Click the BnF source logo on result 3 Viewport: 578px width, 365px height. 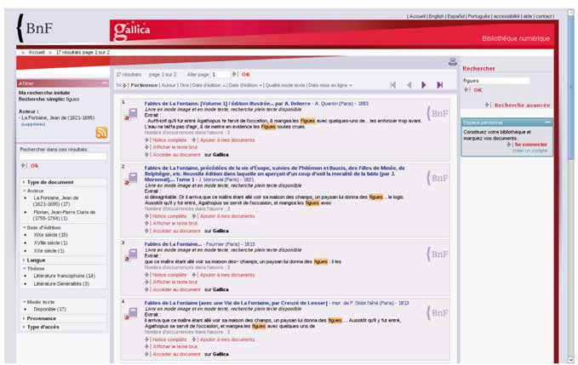click(438, 254)
